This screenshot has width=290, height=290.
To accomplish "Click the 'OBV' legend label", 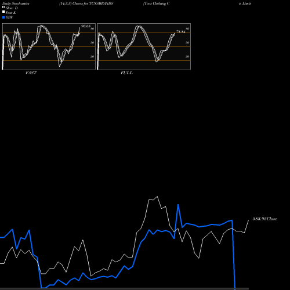I will click(9, 17).
